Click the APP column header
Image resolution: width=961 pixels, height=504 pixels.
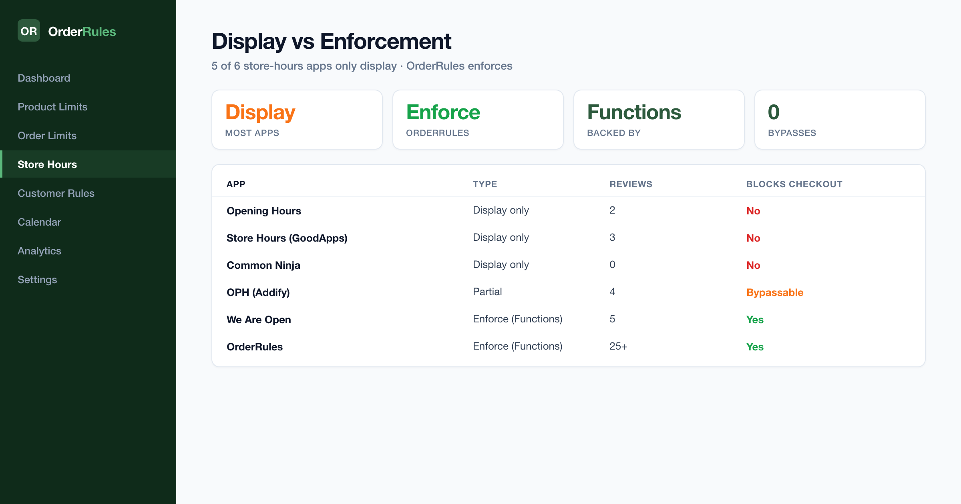tap(236, 184)
